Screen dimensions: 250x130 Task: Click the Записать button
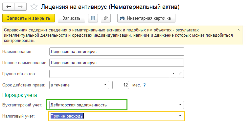71,18
